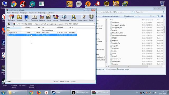Viewport: 169px width, 95px height.
Task: Open the Найти (Find) tool
Action: pos(49,18)
